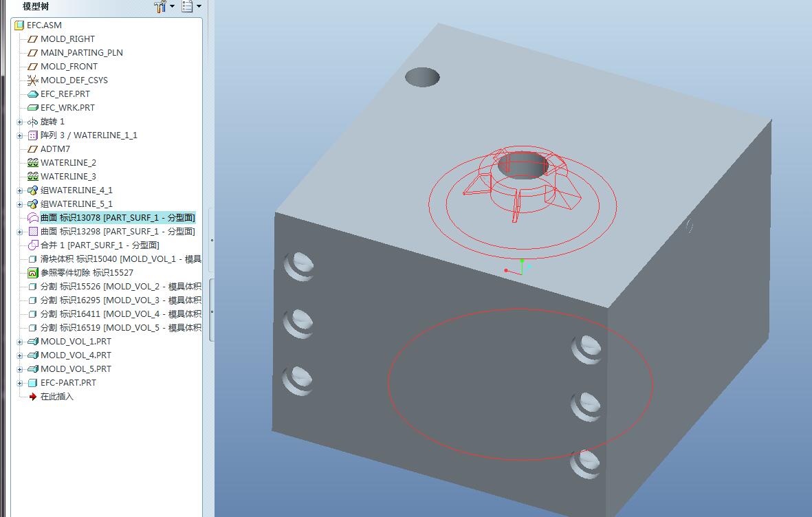Expand the MOLD_VOL_5.PRT node
Viewport: 812px width, 517px height.
(x=20, y=368)
